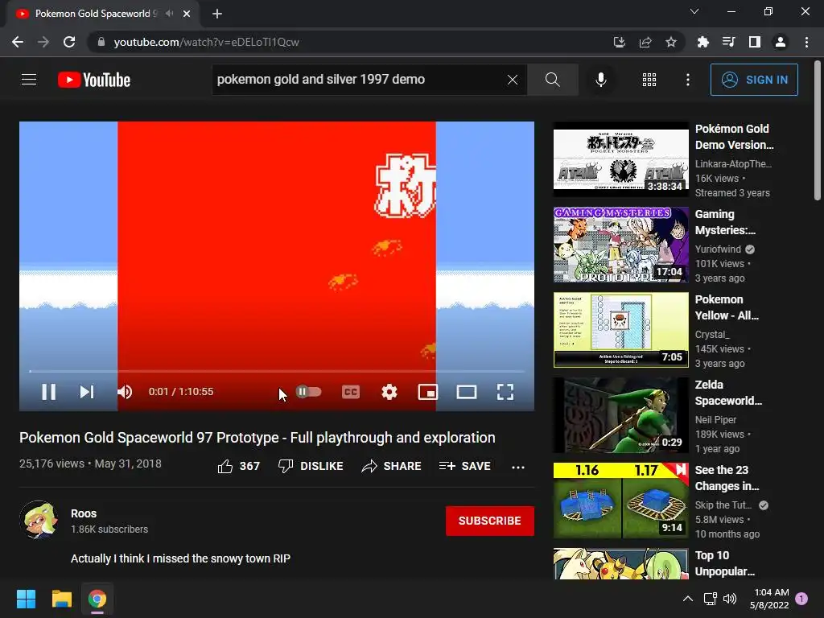Mute tab via speaker icon on tab
The height and width of the screenshot is (618, 824).
click(x=169, y=14)
